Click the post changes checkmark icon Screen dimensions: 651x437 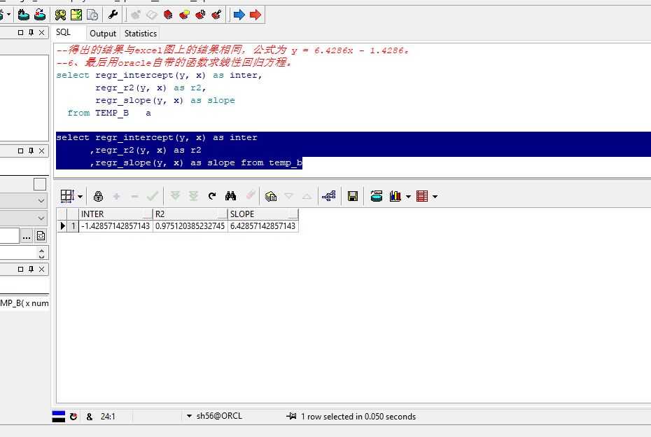[x=153, y=196]
